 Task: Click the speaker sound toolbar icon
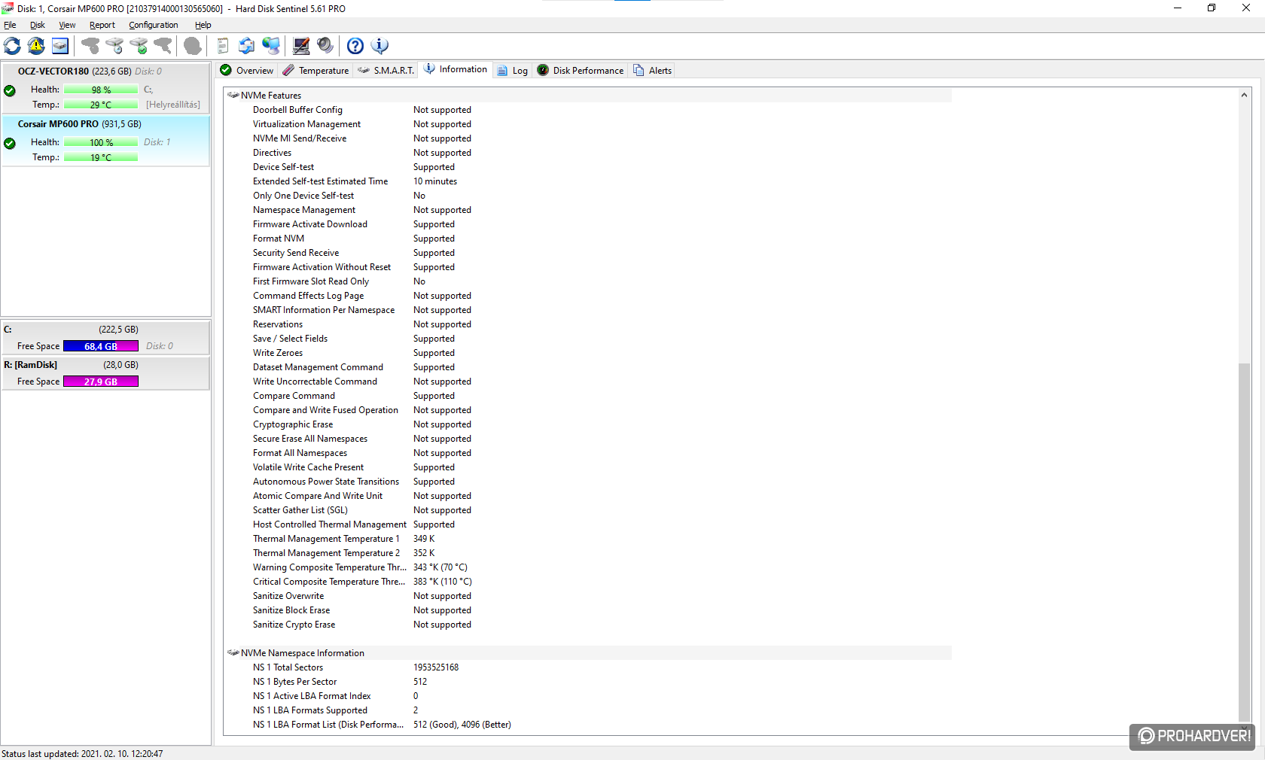point(325,46)
